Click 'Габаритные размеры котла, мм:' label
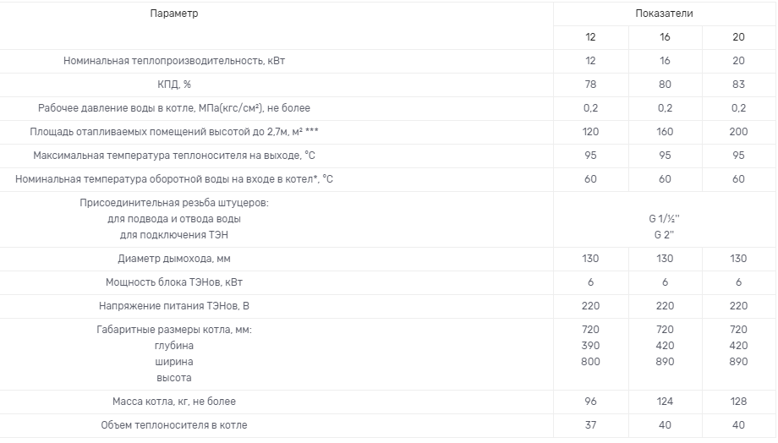 tap(174, 330)
